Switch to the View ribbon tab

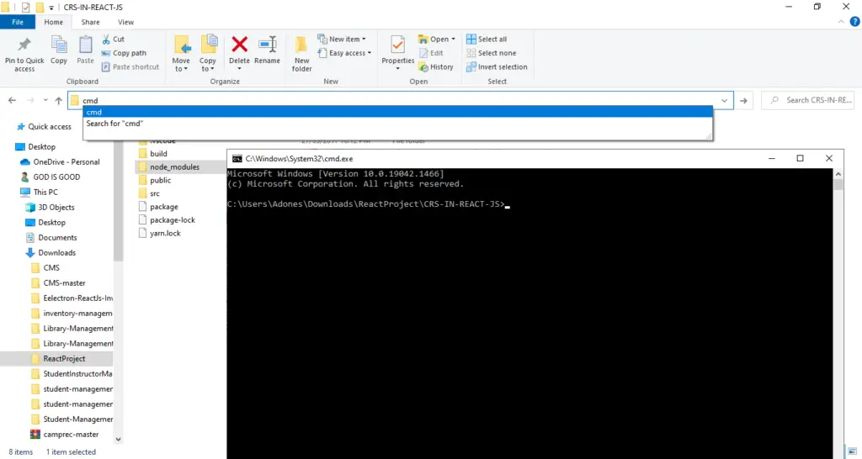click(x=125, y=22)
